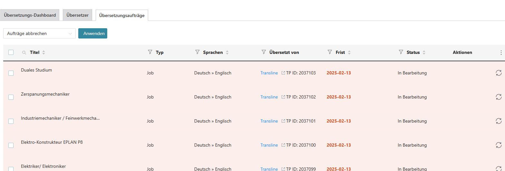Click the Übersetzt von filter icon
The height and width of the screenshot is (171, 505).
pyautogui.click(x=263, y=52)
